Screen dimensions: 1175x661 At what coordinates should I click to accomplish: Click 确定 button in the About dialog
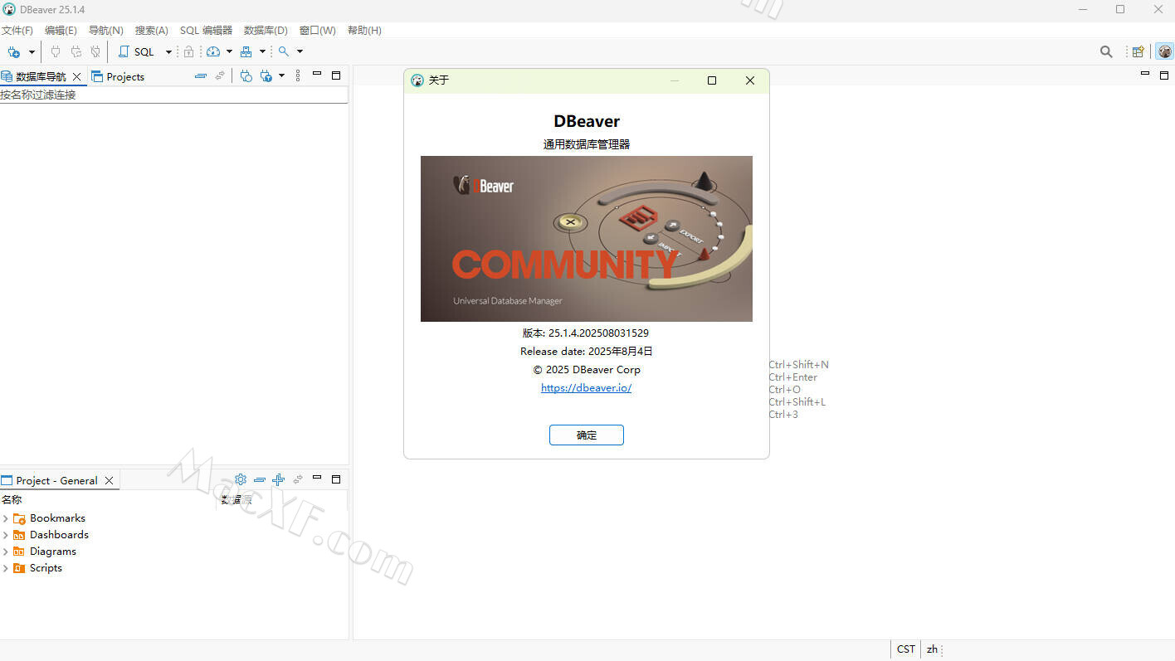point(586,435)
